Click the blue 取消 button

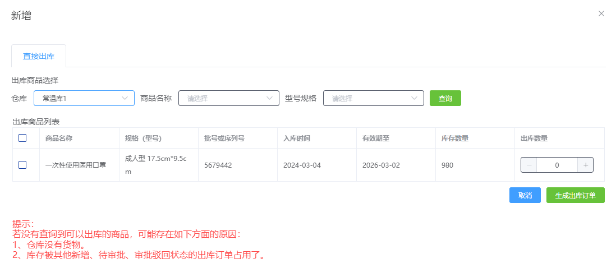click(x=525, y=195)
